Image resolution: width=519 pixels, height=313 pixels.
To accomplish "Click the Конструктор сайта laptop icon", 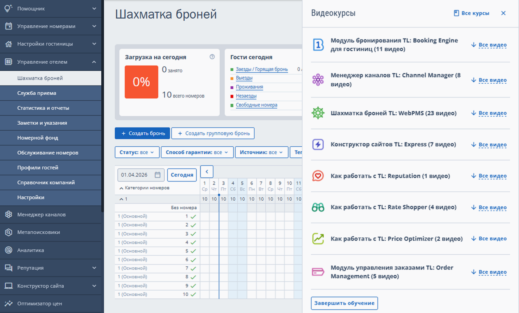I will coord(9,286).
